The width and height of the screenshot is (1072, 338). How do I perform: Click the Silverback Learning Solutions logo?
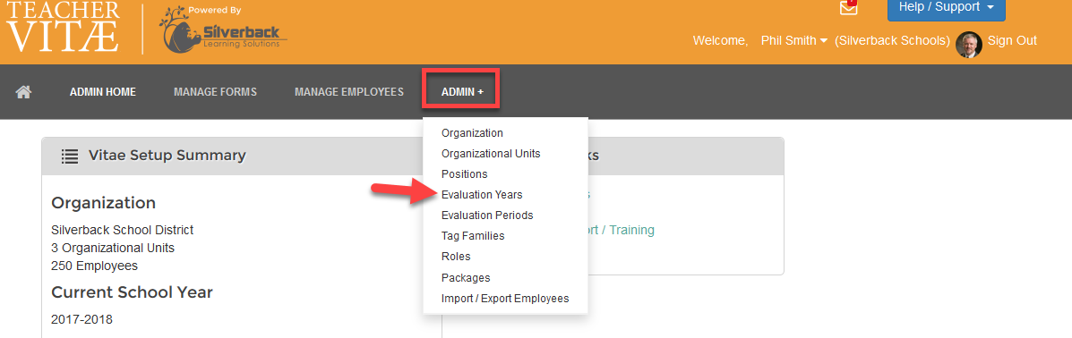click(x=223, y=30)
